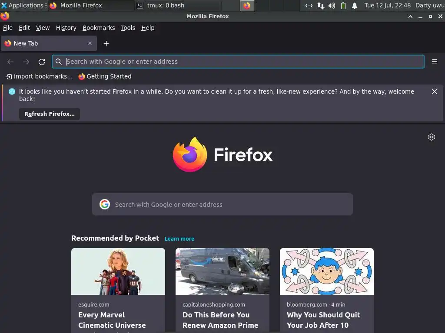Open the Help menu

(148, 28)
